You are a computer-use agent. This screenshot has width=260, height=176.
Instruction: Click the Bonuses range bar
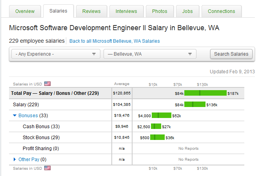tap(162, 115)
